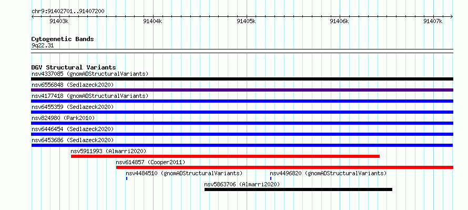This screenshot has height=210, width=468.
Task: Click the right arrowhead of the ruler
Action: [452, 16]
